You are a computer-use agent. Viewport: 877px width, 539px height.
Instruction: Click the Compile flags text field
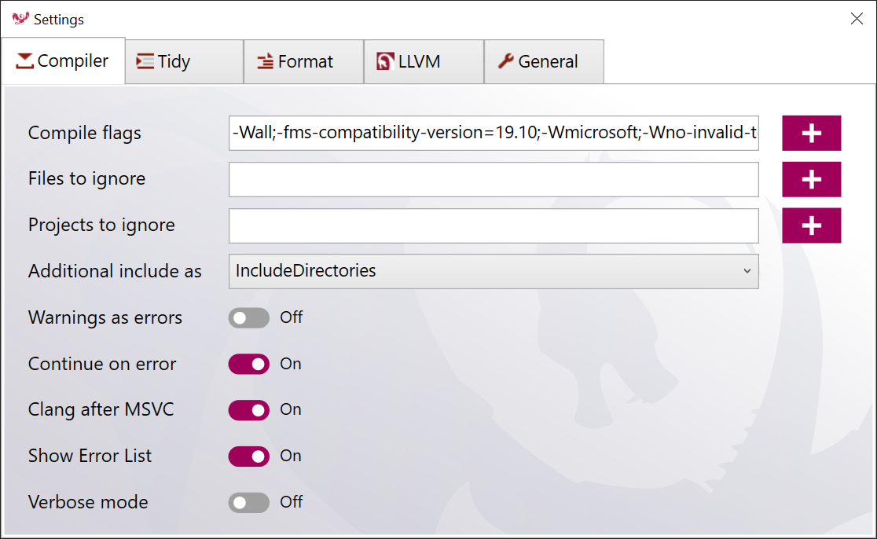pyautogui.click(x=494, y=133)
